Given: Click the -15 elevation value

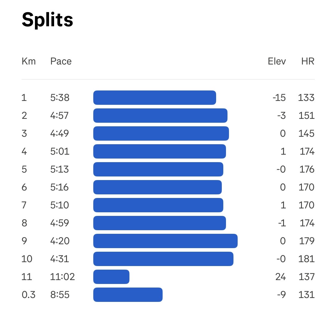Looking at the screenshot, I should pos(279,98).
